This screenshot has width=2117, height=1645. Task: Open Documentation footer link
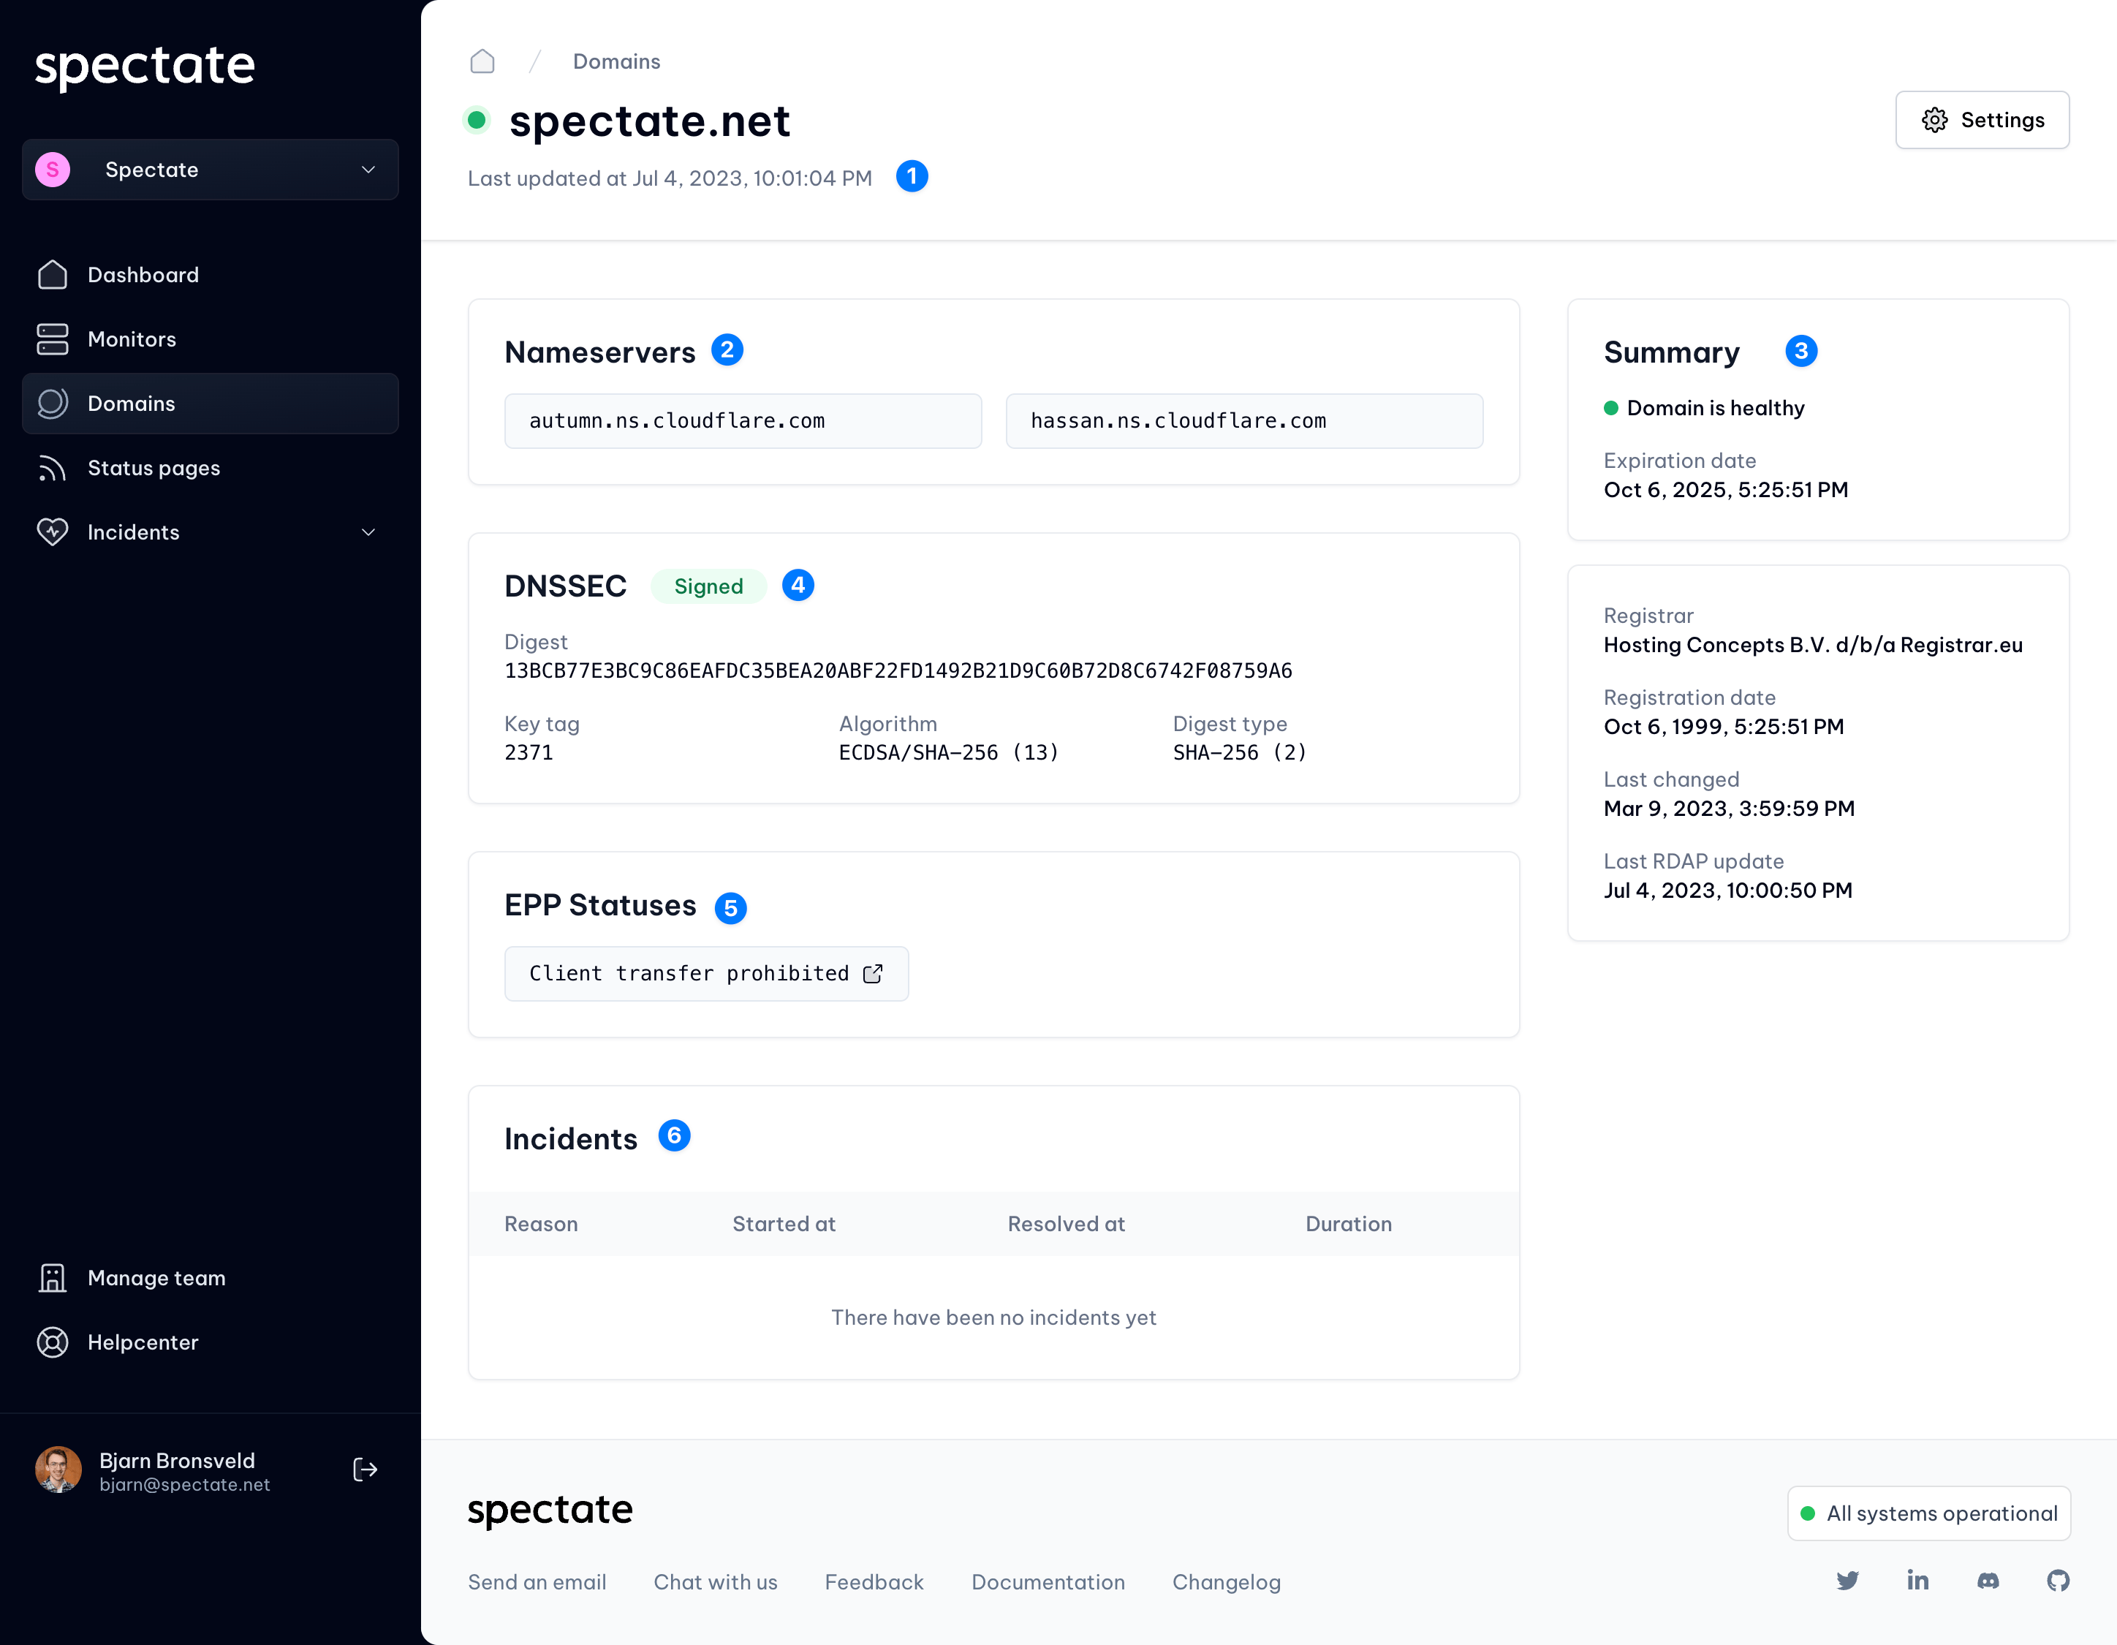1048,1582
